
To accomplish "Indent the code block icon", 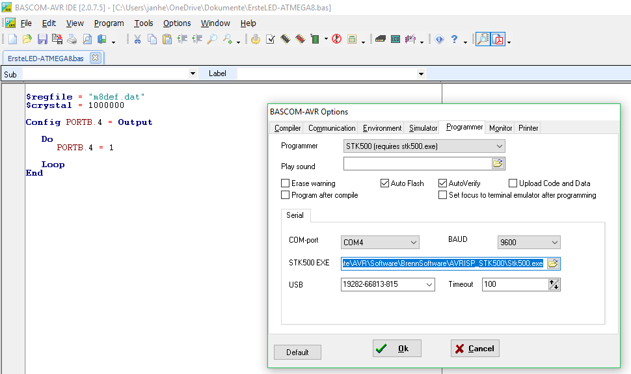I will click(182, 39).
